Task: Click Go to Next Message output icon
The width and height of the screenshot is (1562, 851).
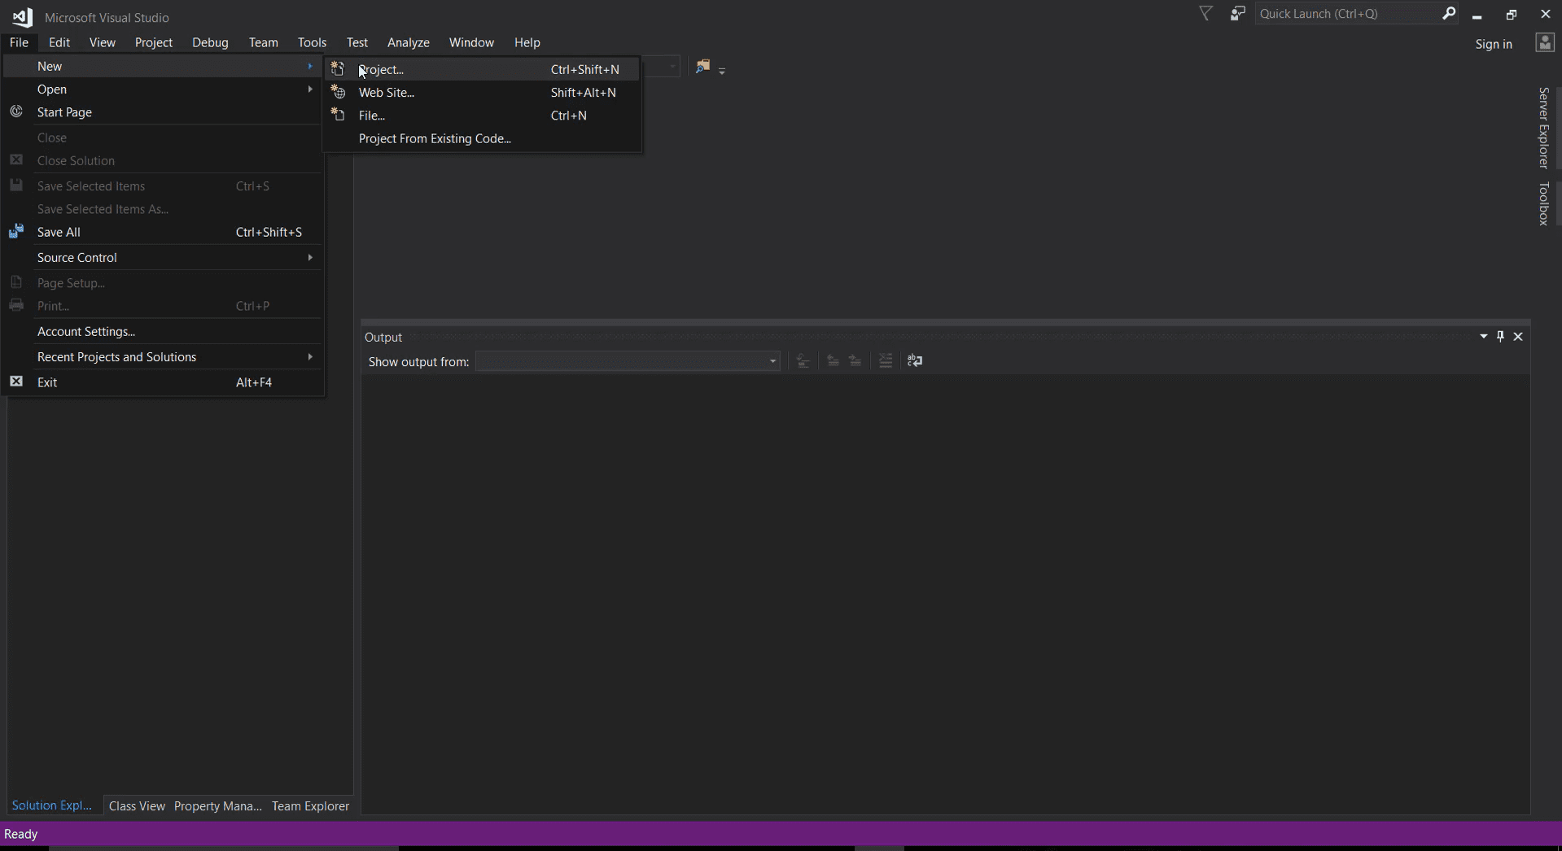Action: pos(855,360)
